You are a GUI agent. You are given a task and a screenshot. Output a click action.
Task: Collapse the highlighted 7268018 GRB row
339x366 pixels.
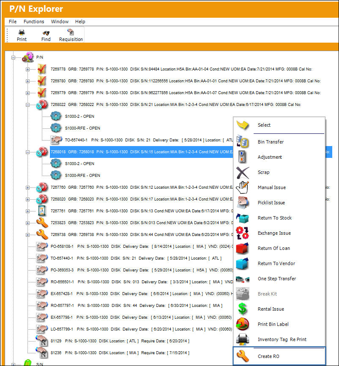27,152
